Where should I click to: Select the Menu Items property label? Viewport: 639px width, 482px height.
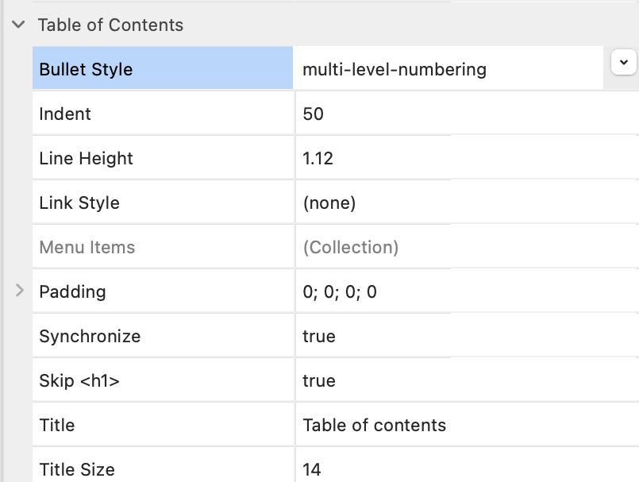87,247
